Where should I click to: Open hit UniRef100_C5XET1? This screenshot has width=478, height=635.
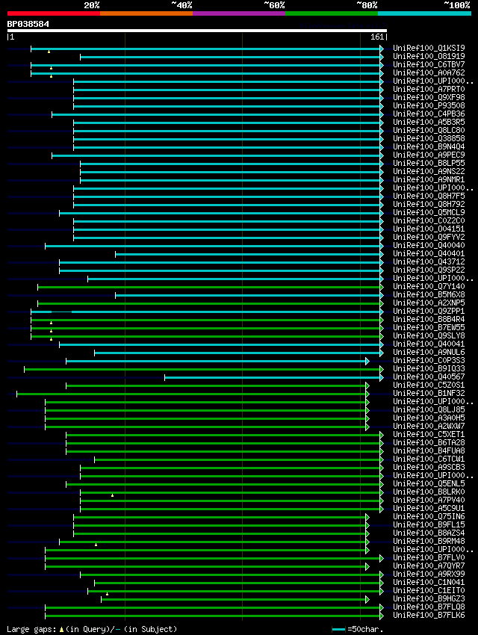pos(429,435)
